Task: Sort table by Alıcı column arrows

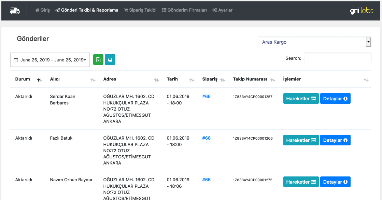Action: pos(93,80)
